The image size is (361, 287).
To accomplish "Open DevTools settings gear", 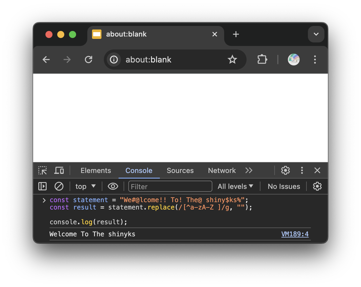I will 285,171.
